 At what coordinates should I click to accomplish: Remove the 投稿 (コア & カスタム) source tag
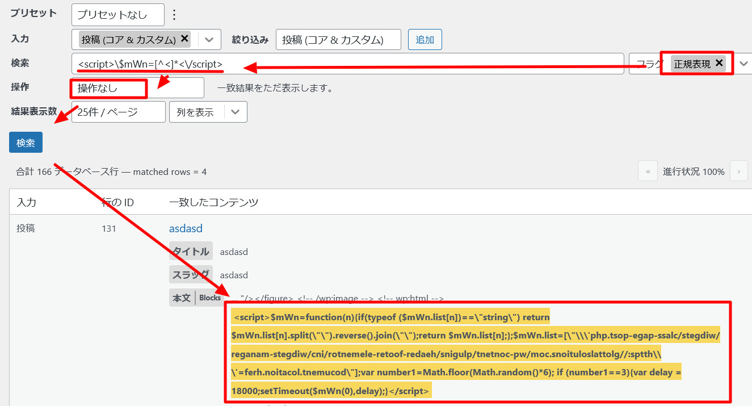184,39
